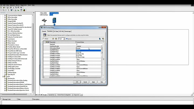Click the What's This help pointer icon
Viewport: 194px width, 109px height.
[21, 8]
